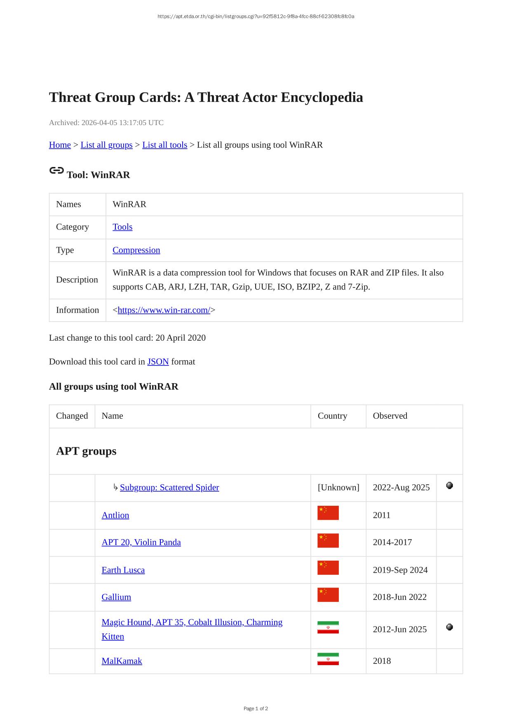Open List all groups breadcrumb
This screenshot has height=725, width=512.
point(106,145)
